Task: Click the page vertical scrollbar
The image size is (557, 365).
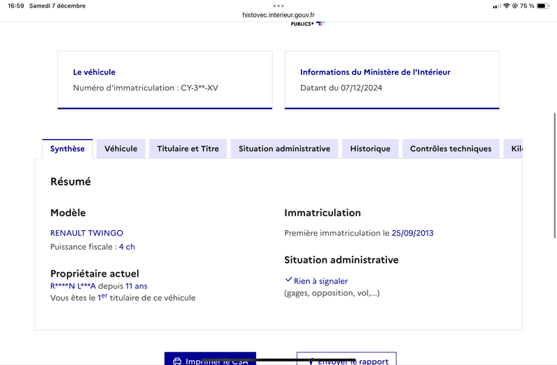Action: [x=555, y=176]
